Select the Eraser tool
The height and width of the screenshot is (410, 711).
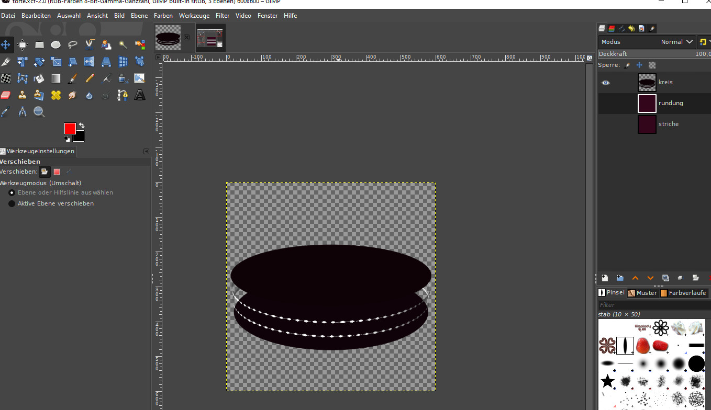click(x=6, y=95)
